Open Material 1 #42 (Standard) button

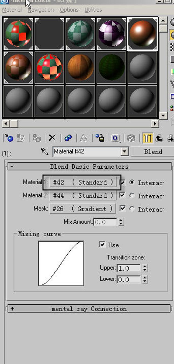(x=83, y=182)
